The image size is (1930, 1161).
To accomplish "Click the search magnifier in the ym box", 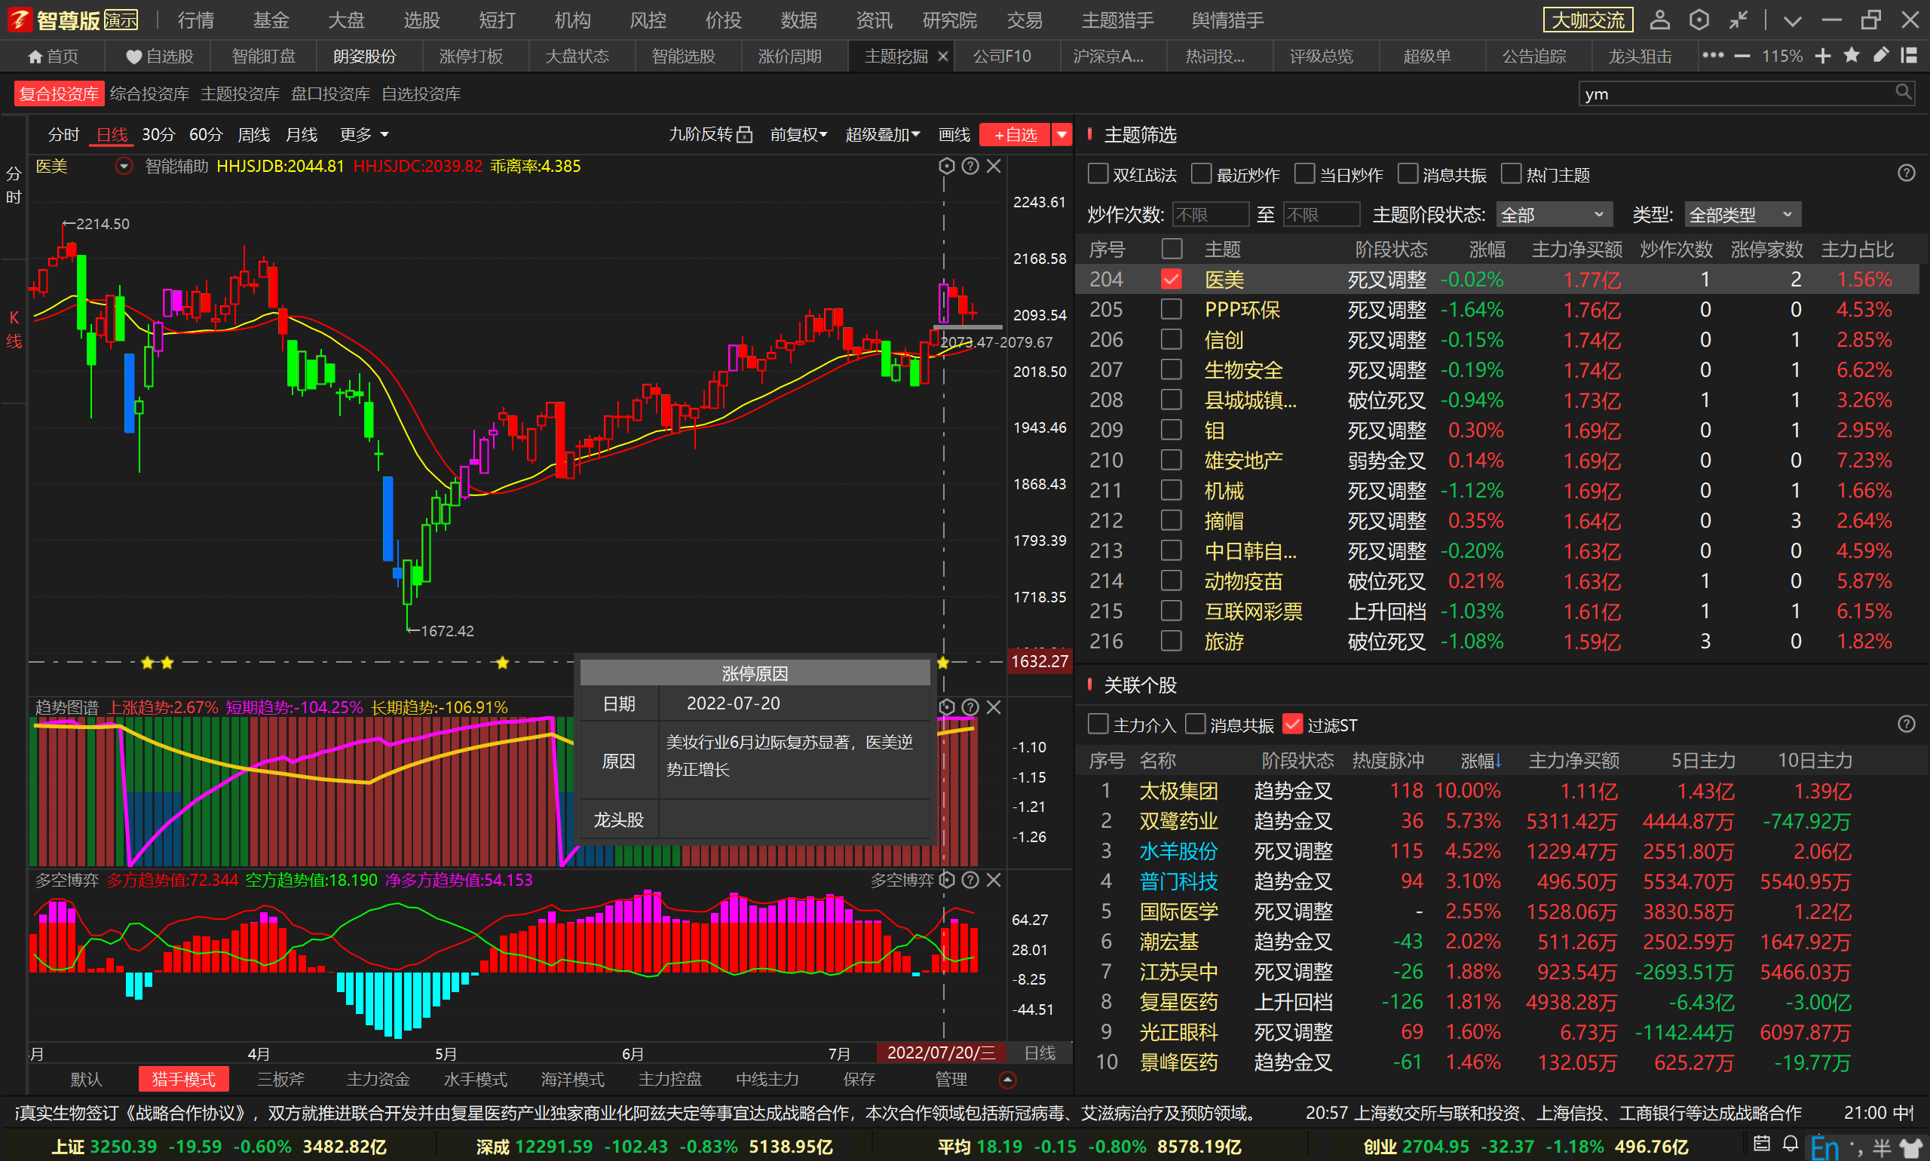I will pos(1904,93).
